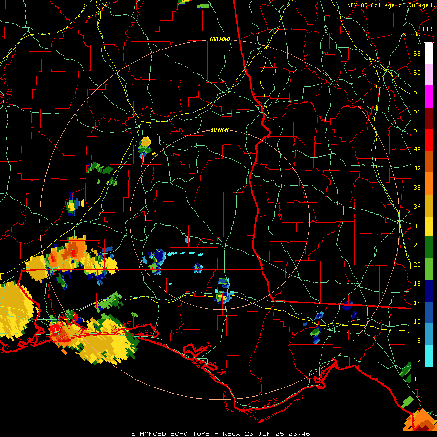Click the light blue 14 kft legend swatch
Screen dimensions: 437x437
pos(429,334)
